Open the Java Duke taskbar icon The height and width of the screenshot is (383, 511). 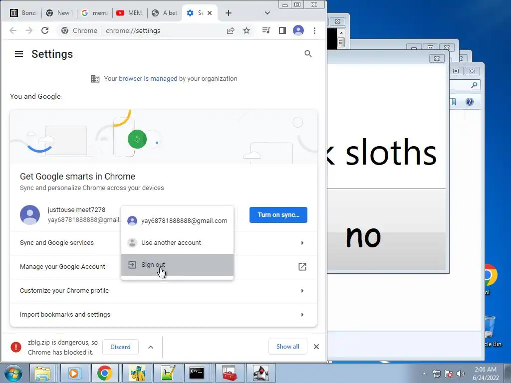[x=260, y=373]
